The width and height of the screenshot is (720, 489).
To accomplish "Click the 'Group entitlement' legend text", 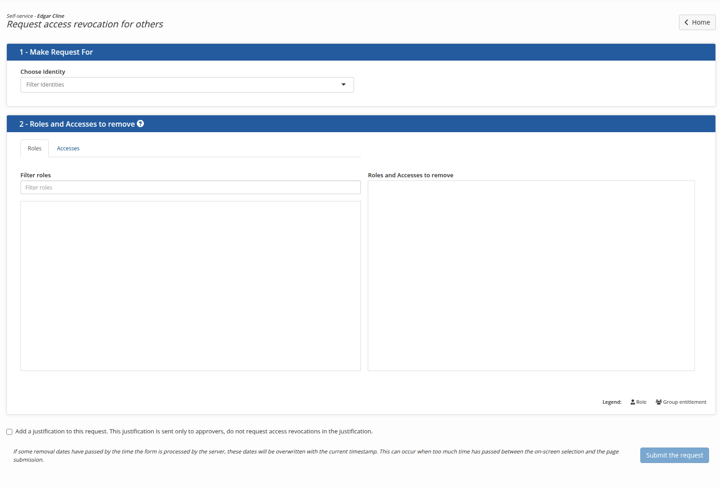I will click(x=684, y=402).
